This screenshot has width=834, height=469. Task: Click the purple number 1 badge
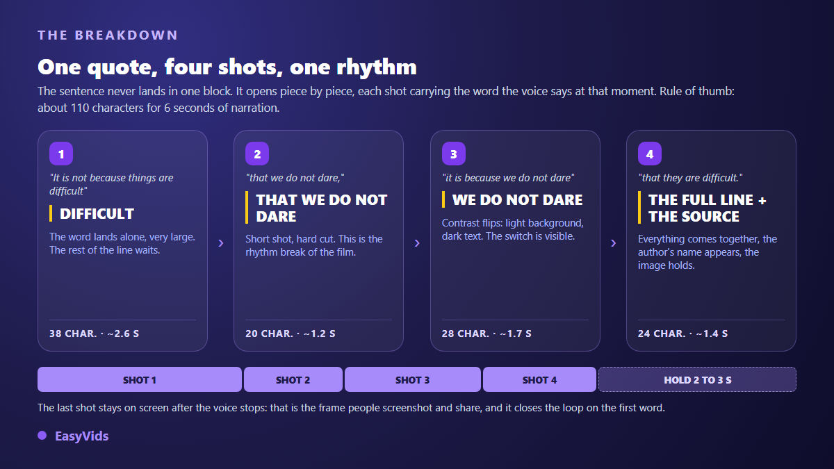tap(61, 154)
